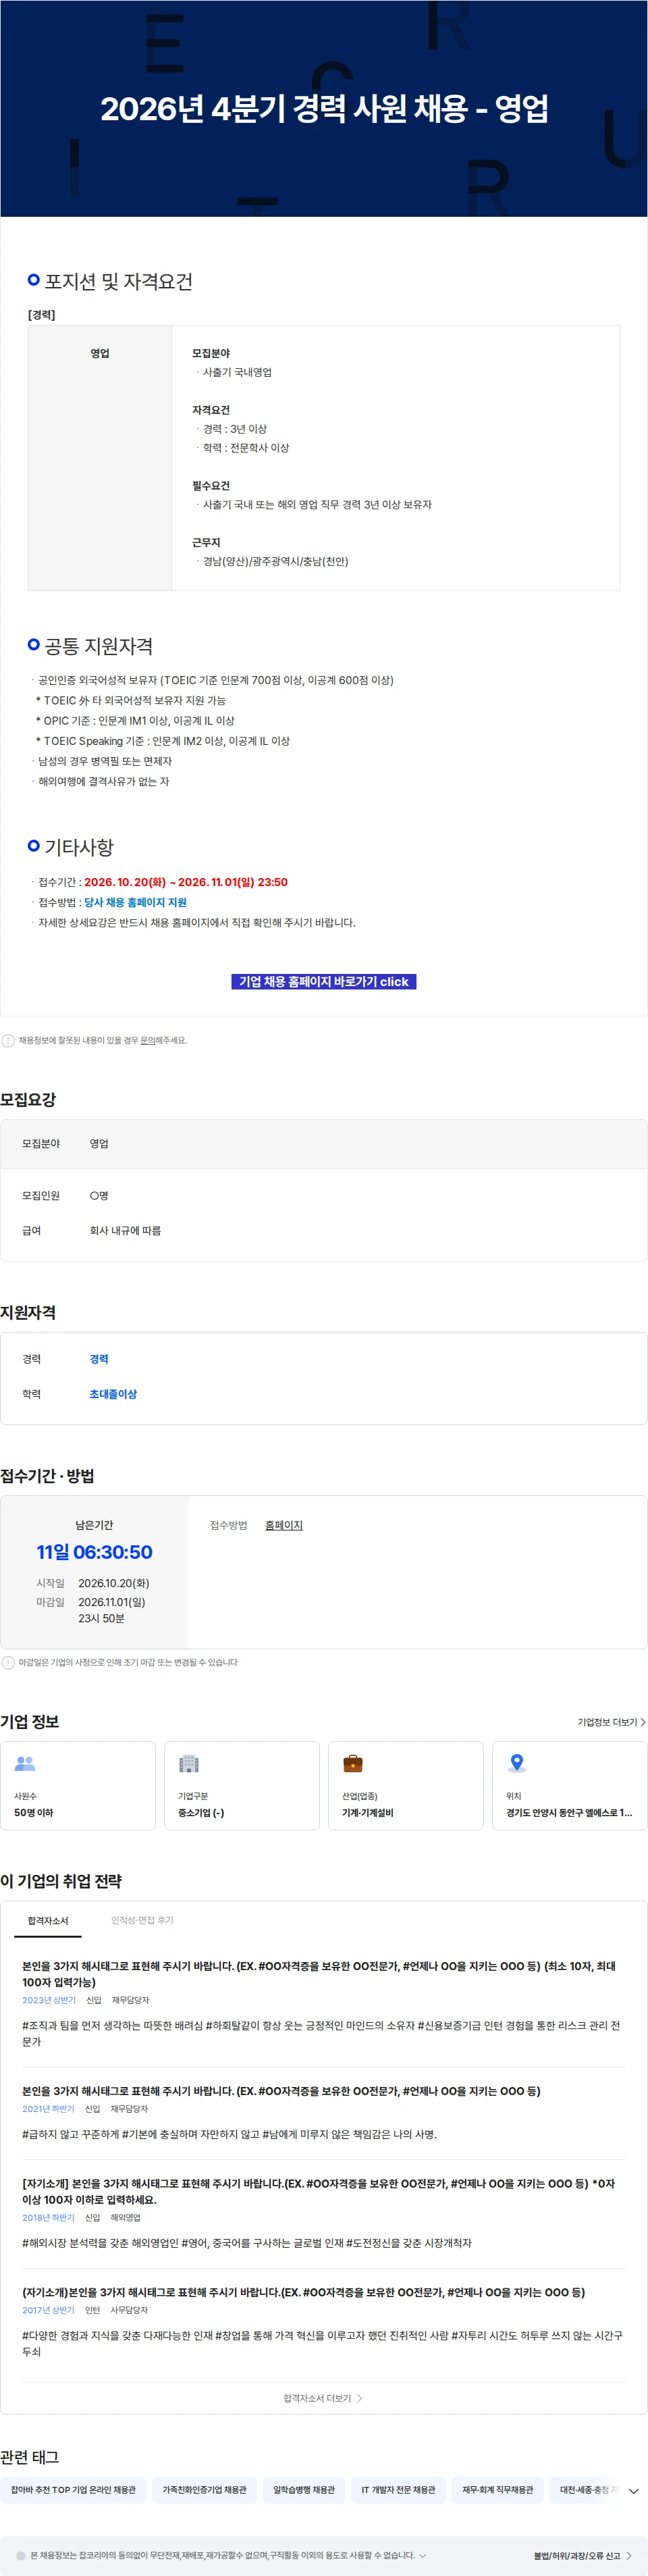Expand the related tags list chevron

tap(633, 2490)
